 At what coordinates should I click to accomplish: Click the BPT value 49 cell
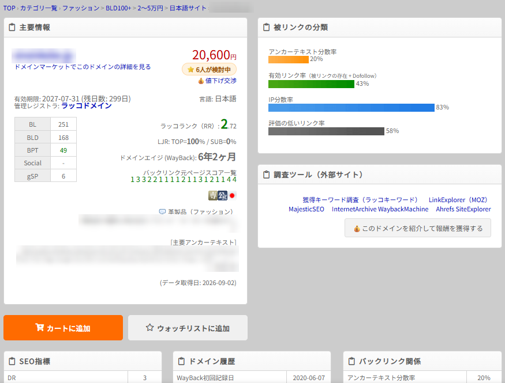63,150
